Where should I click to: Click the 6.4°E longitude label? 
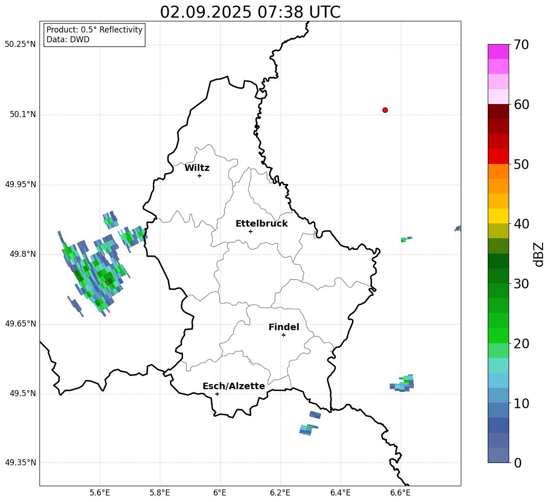point(340,493)
